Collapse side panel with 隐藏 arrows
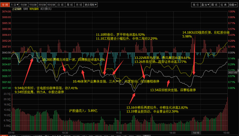The height and width of the screenshot is (136, 239). (233, 5)
